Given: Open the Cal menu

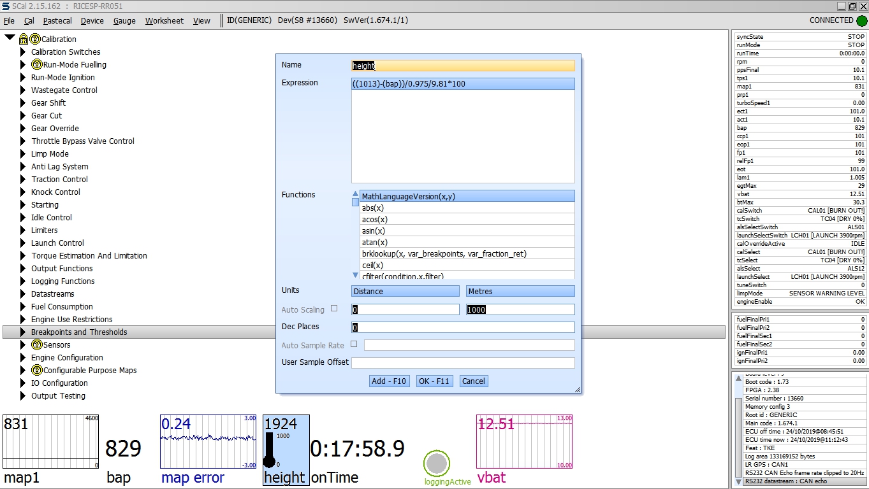Looking at the screenshot, I should click(29, 20).
